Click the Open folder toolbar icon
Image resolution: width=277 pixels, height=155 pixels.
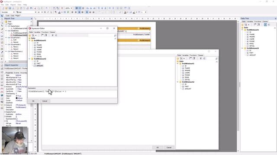(x=6, y=8)
